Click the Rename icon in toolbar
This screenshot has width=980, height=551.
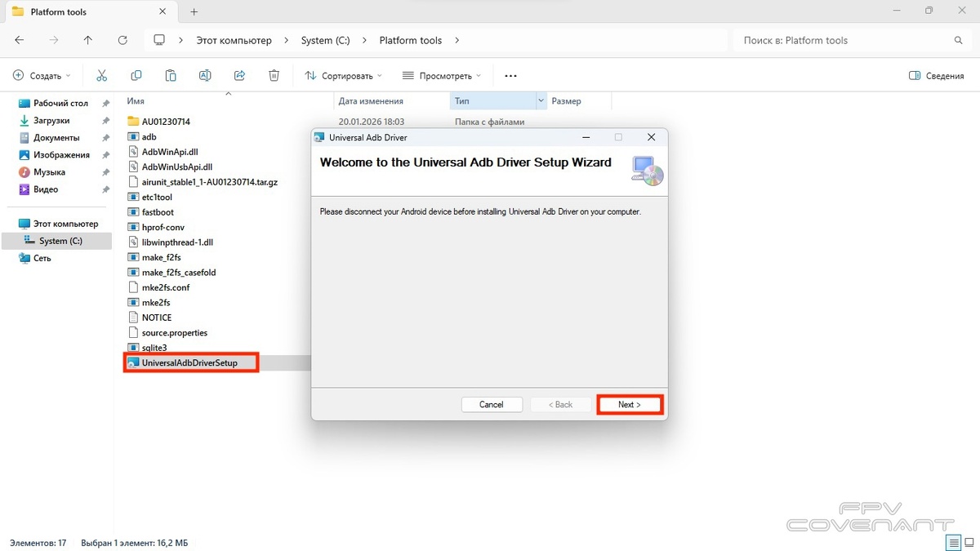(205, 75)
